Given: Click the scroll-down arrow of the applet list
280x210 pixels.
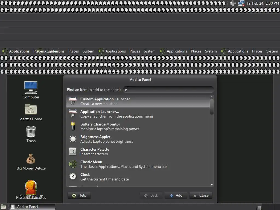Looking at the screenshot, I should pos(212,185).
